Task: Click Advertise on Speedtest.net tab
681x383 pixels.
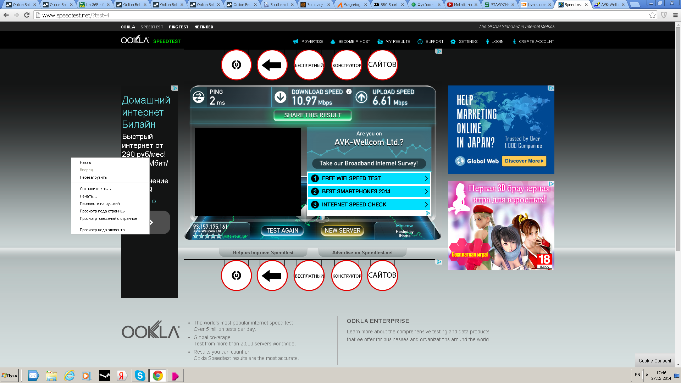Action: [362, 252]
